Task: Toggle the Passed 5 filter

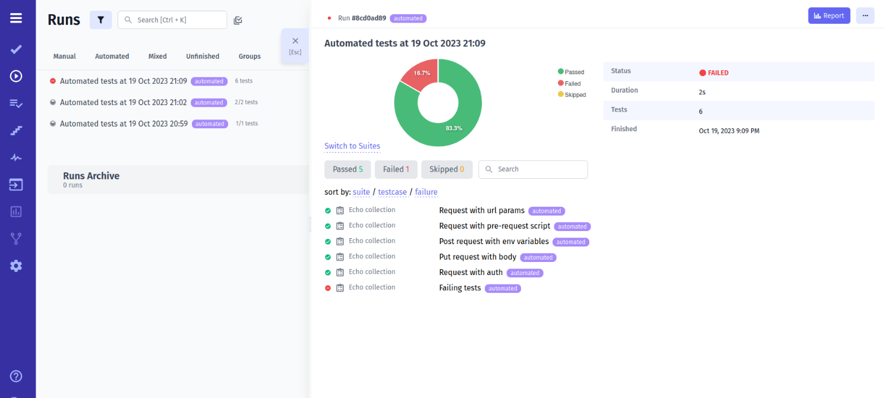Action: pos(348,169)
